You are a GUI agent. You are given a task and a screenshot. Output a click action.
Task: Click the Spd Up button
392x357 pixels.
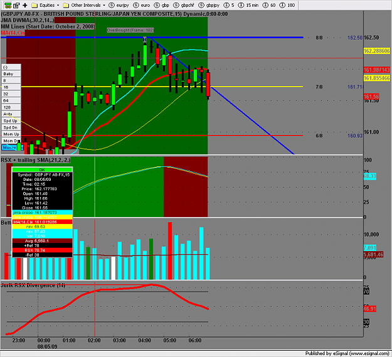(x=11, y=120)
